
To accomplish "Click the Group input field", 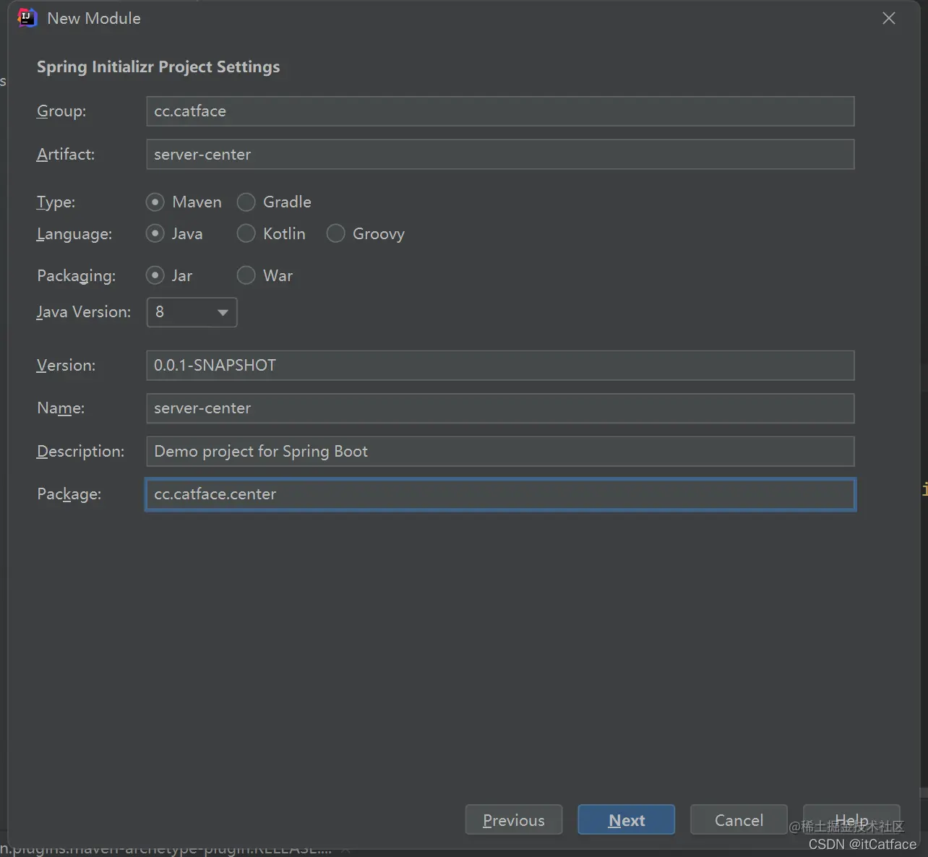I will [x=500, y=111].
